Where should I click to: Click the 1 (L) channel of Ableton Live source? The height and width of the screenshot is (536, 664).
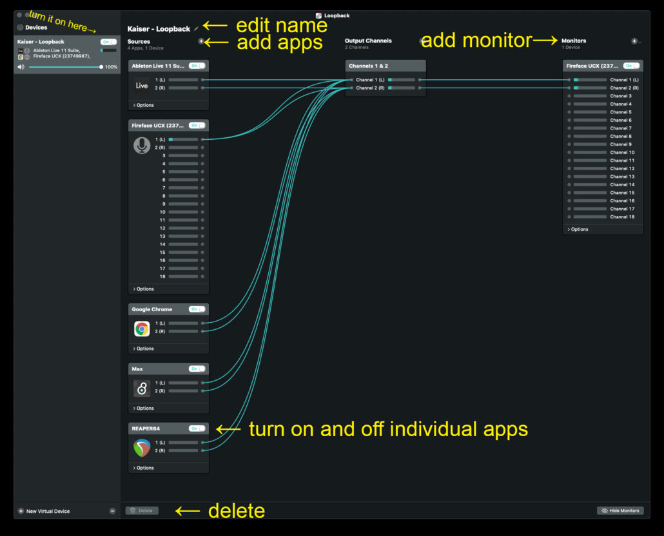180,79
